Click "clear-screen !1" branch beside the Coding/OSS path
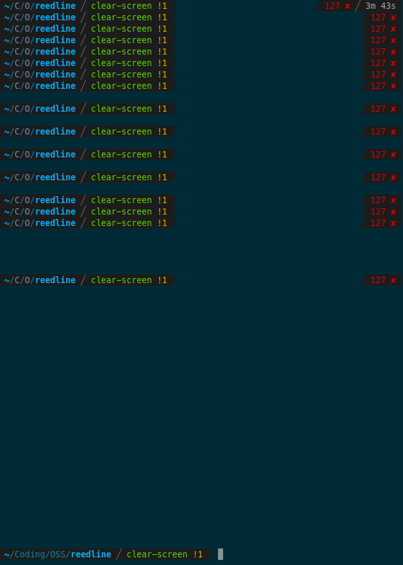403x565 pixels. click(x=165, y=554)
